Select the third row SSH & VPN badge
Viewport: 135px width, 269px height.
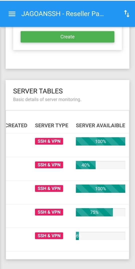(49, 188)
